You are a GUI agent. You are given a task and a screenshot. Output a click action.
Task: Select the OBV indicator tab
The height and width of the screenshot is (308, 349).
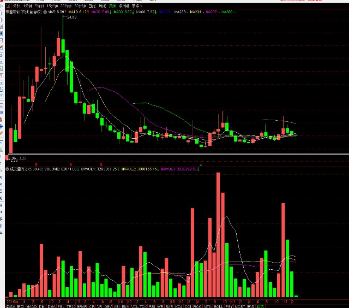(108, 306)
